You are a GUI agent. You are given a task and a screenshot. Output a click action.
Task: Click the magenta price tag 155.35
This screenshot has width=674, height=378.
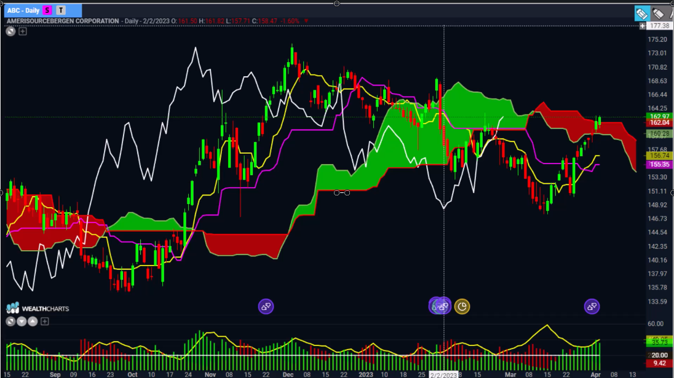click(x=659, y=165)
